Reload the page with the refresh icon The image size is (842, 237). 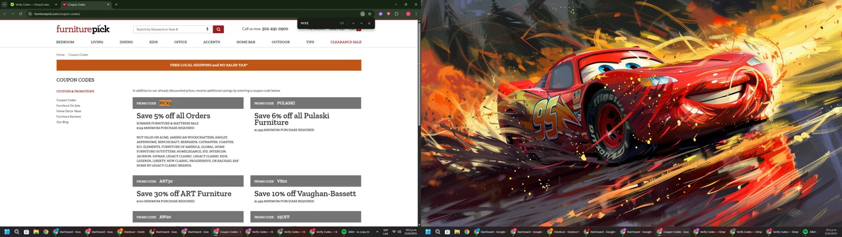(21, 13)
